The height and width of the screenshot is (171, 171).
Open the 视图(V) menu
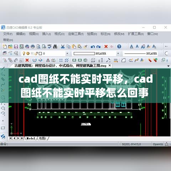pos(34,34)
